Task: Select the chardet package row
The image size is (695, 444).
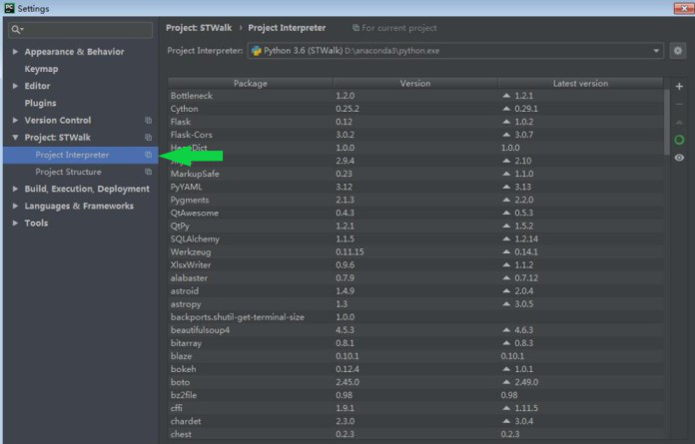Action: [x=415, y=421]
